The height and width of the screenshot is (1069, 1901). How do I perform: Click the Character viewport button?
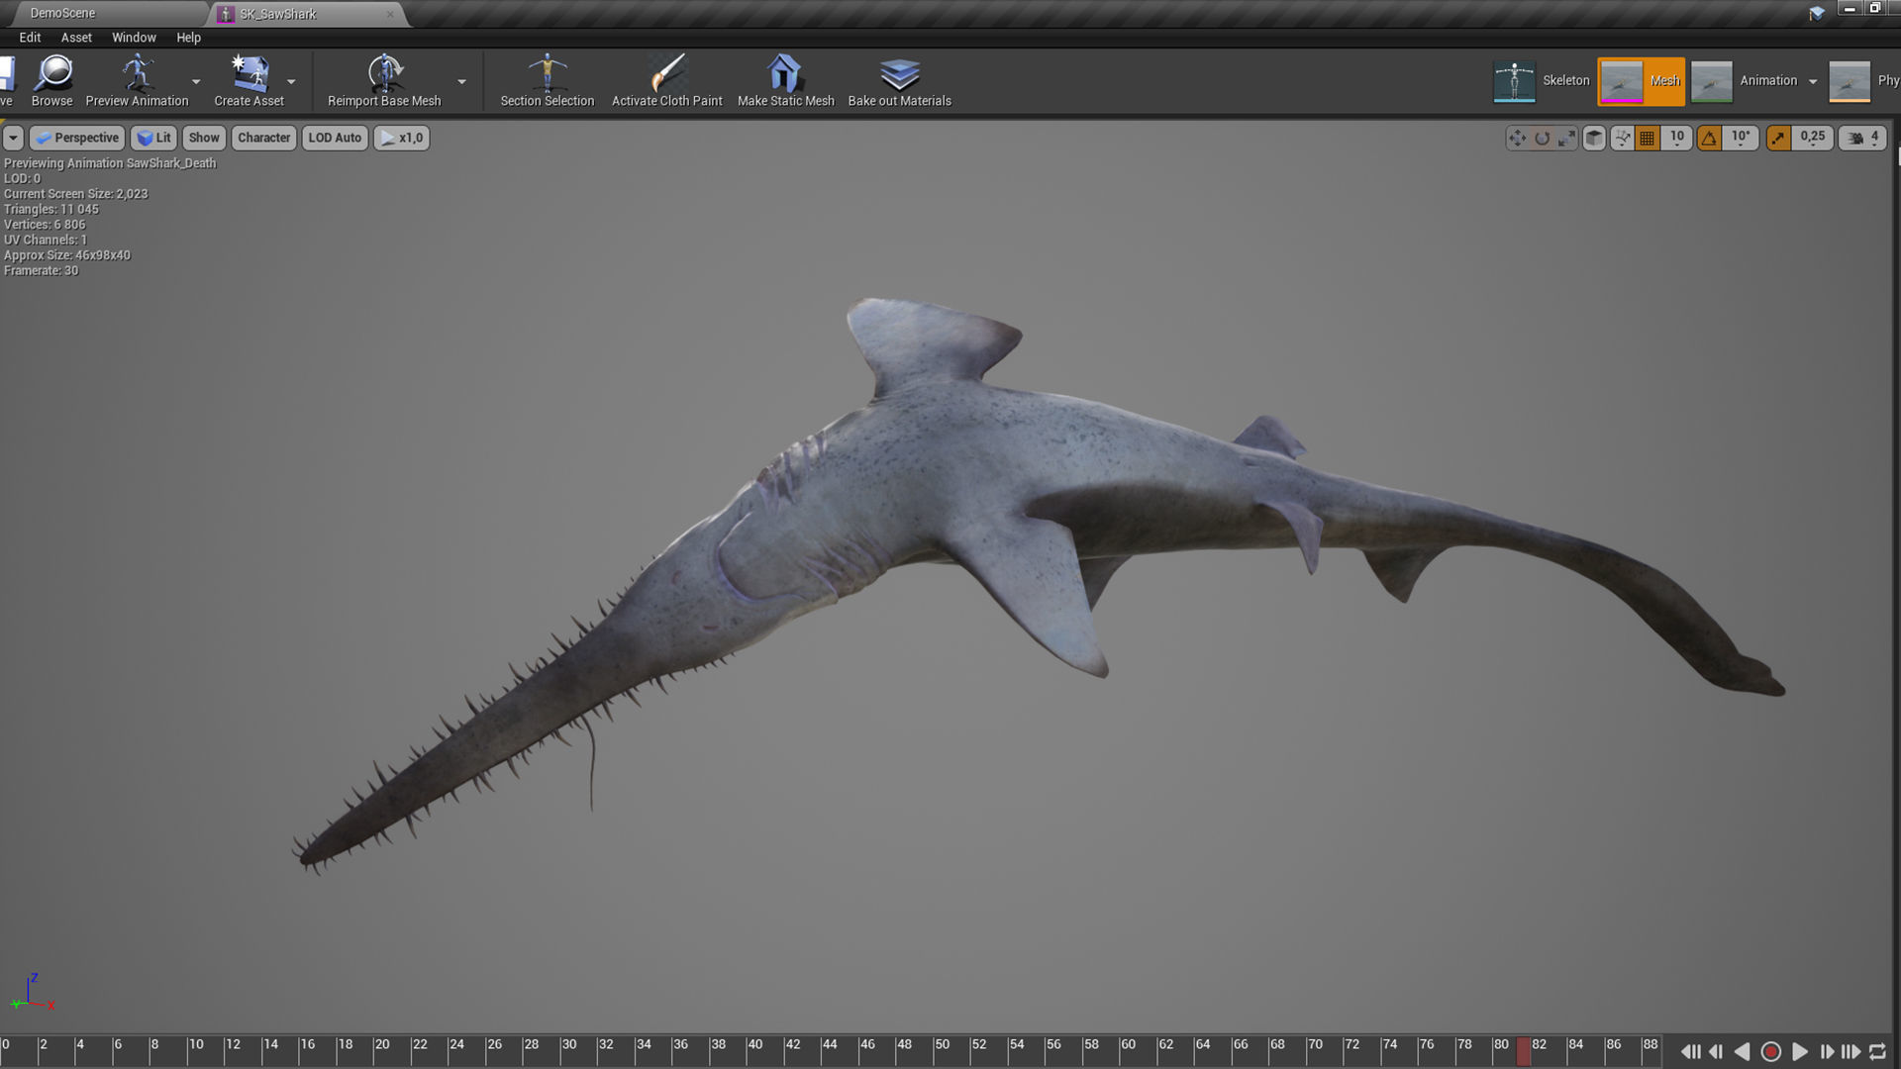(x=264, y=139)
